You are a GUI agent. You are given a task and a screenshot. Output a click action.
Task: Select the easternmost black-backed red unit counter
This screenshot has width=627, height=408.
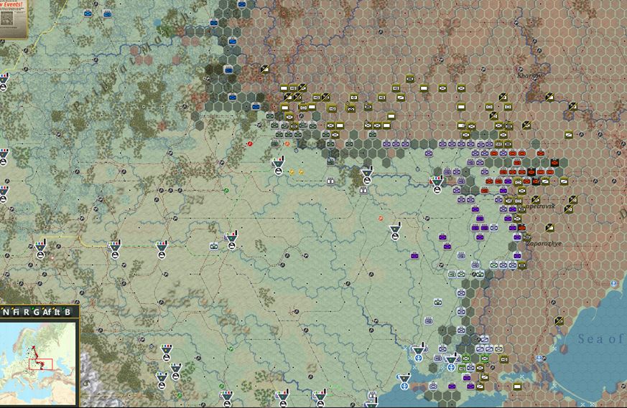pos(554,163)
